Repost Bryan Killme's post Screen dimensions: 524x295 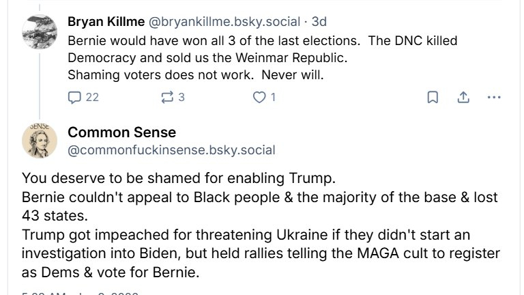(165, 98)
